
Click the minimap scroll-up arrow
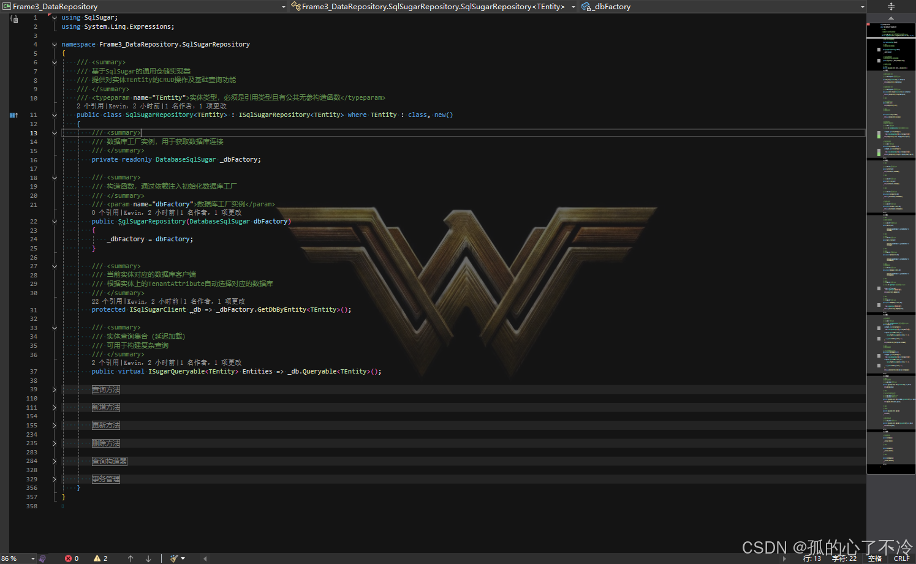click(x=891, y=18)
